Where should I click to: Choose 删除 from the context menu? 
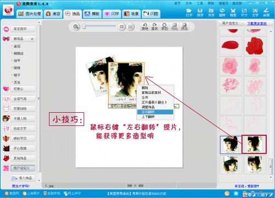tap(156, 88)
